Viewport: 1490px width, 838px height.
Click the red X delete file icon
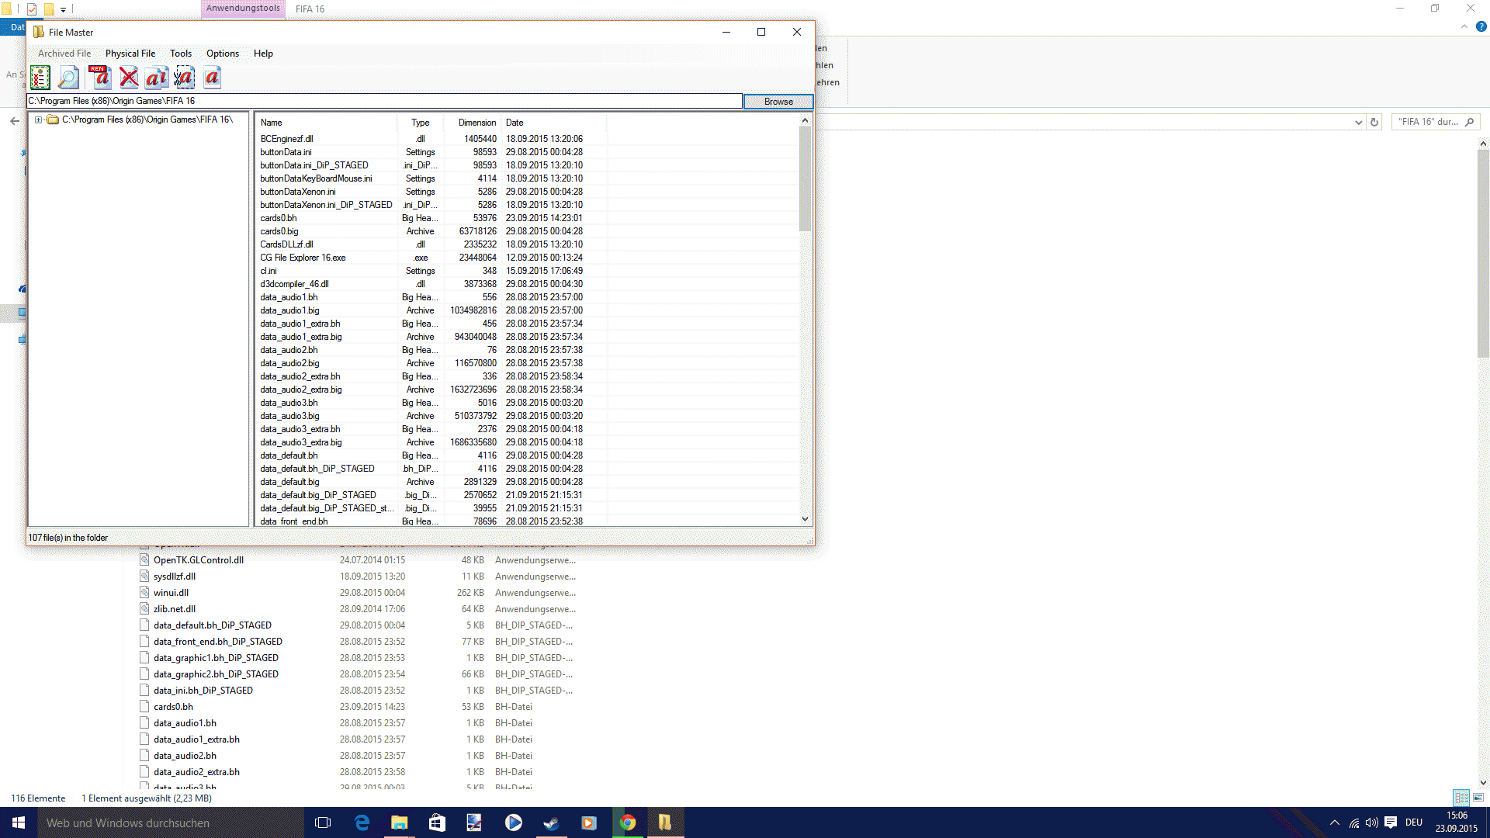(x=129, y=78)
